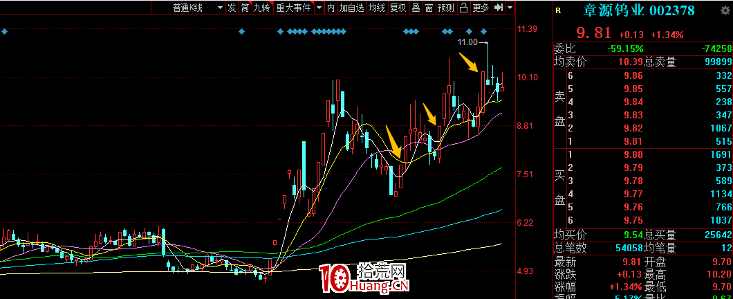Viewport: 733px width, 299px height.
Task: Click the yellow R margin-trading marker
Action: tap(557, 10)
